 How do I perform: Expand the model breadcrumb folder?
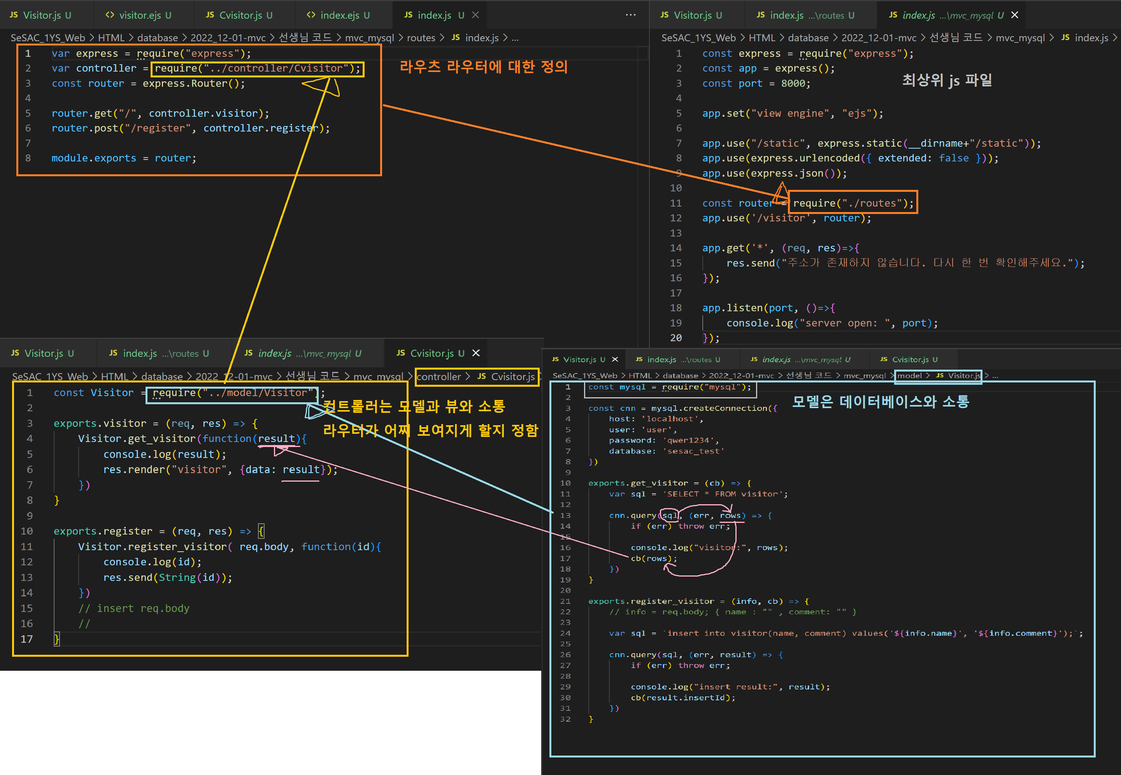pos(909,375)
